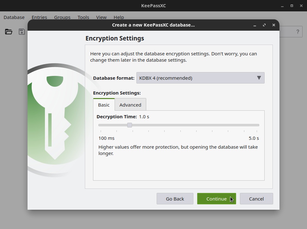Open the View menu
Viewport: 307px width, 229px height.
coord(101,17)
